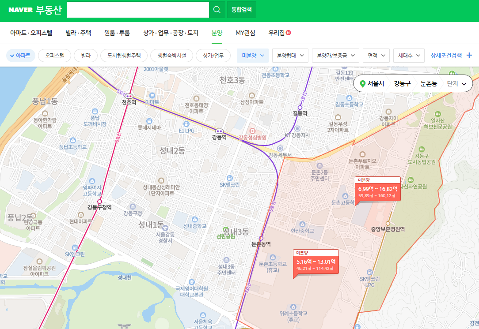Click the green location pin in region breadcrumb

point(362,83)
